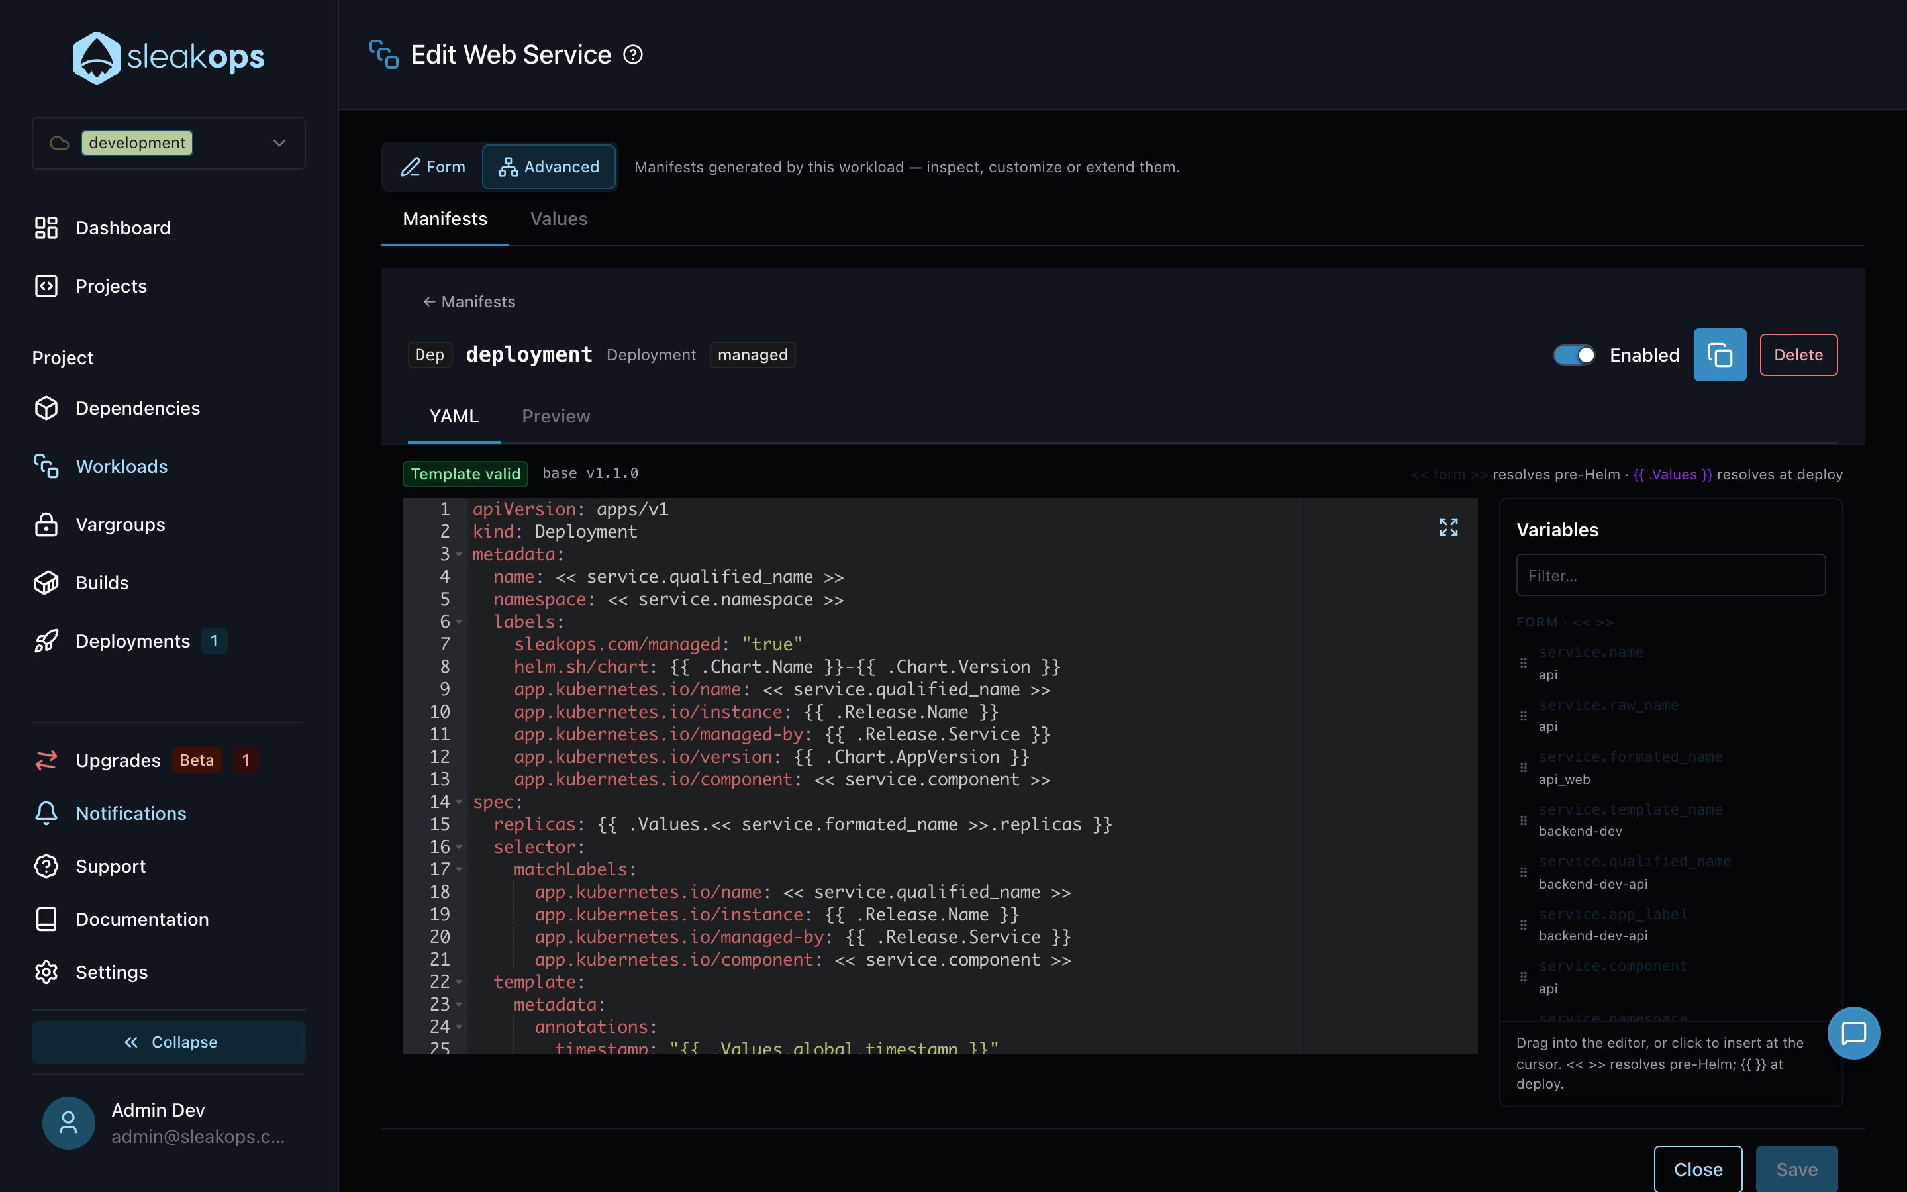Click the Documentation book icon
1907x1192 pixels.
pos(46,919)
